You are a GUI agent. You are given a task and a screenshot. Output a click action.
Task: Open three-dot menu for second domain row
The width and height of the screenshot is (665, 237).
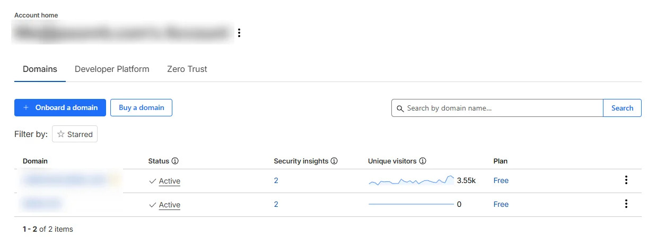626,204
